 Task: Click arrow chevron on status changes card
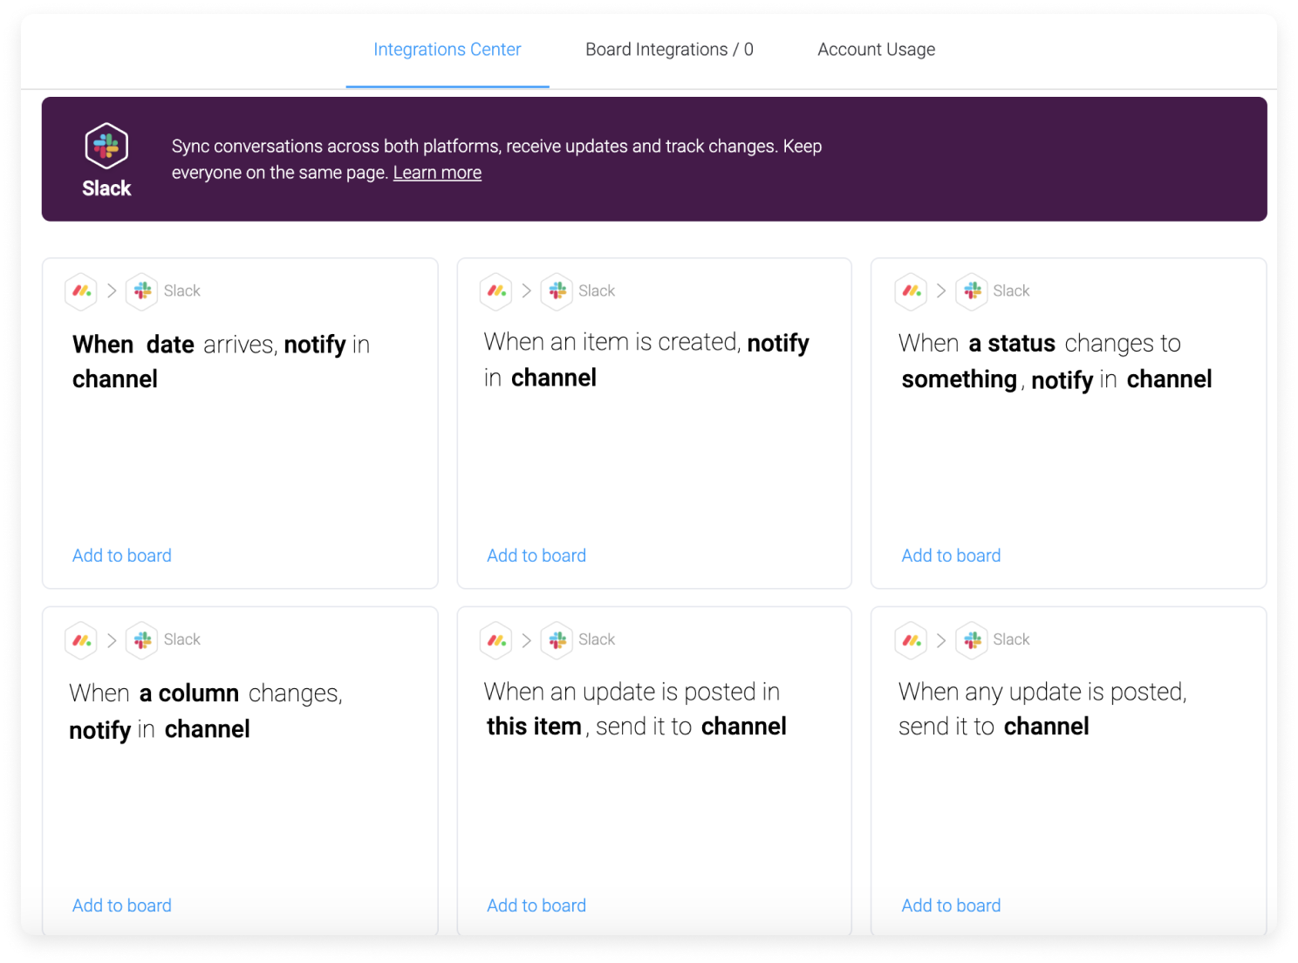[x=941, y=291]
